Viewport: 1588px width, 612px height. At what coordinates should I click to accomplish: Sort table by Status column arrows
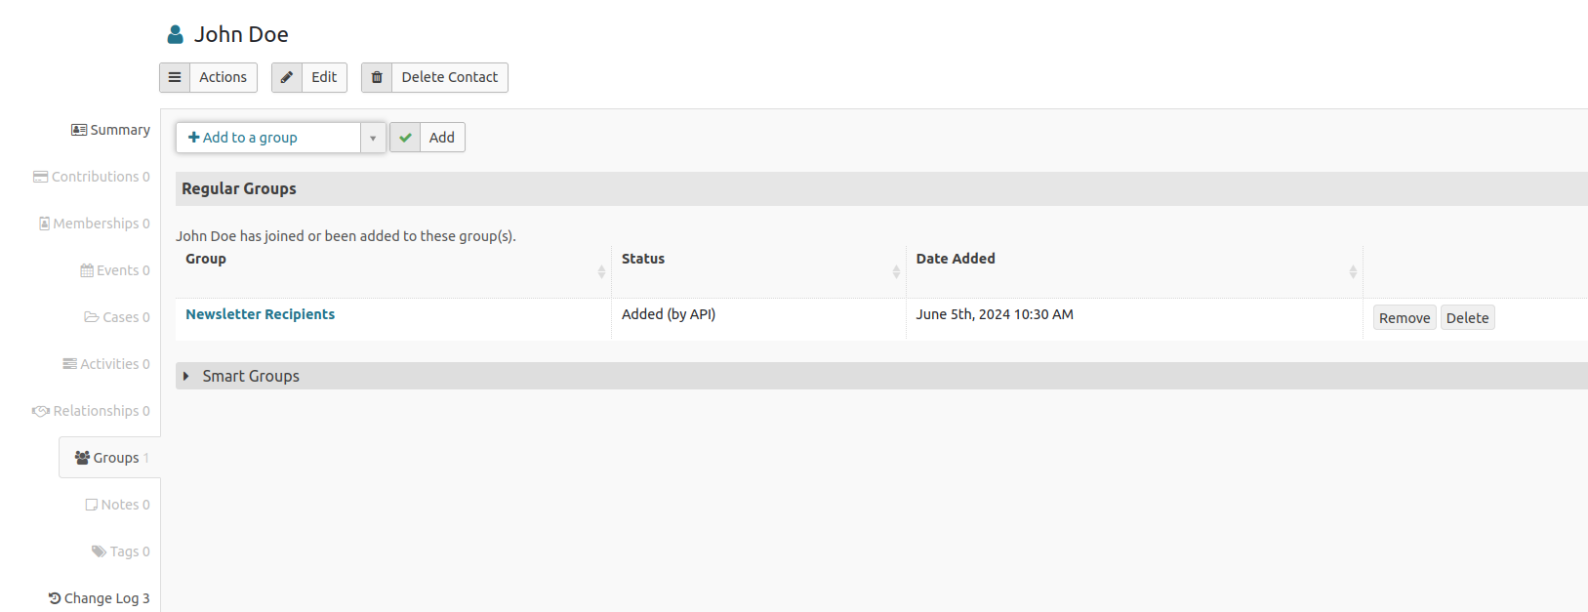pos(896,271)
